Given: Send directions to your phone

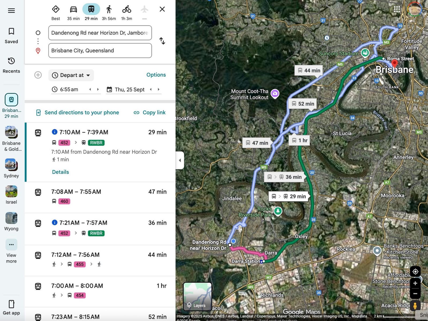Looking at the screenshot, I should 77,113.
